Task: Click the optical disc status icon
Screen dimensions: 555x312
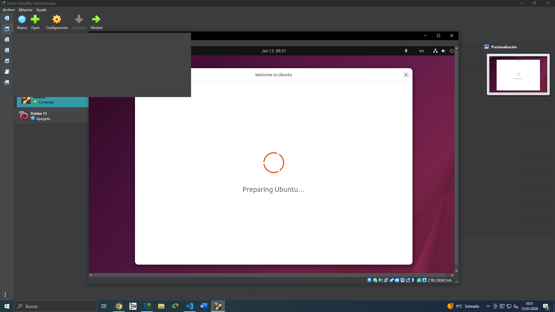Action: pos(375,280)
